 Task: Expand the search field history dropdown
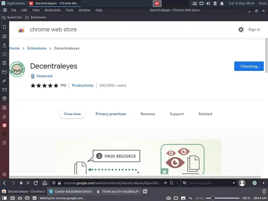click(x=234, y=183)
